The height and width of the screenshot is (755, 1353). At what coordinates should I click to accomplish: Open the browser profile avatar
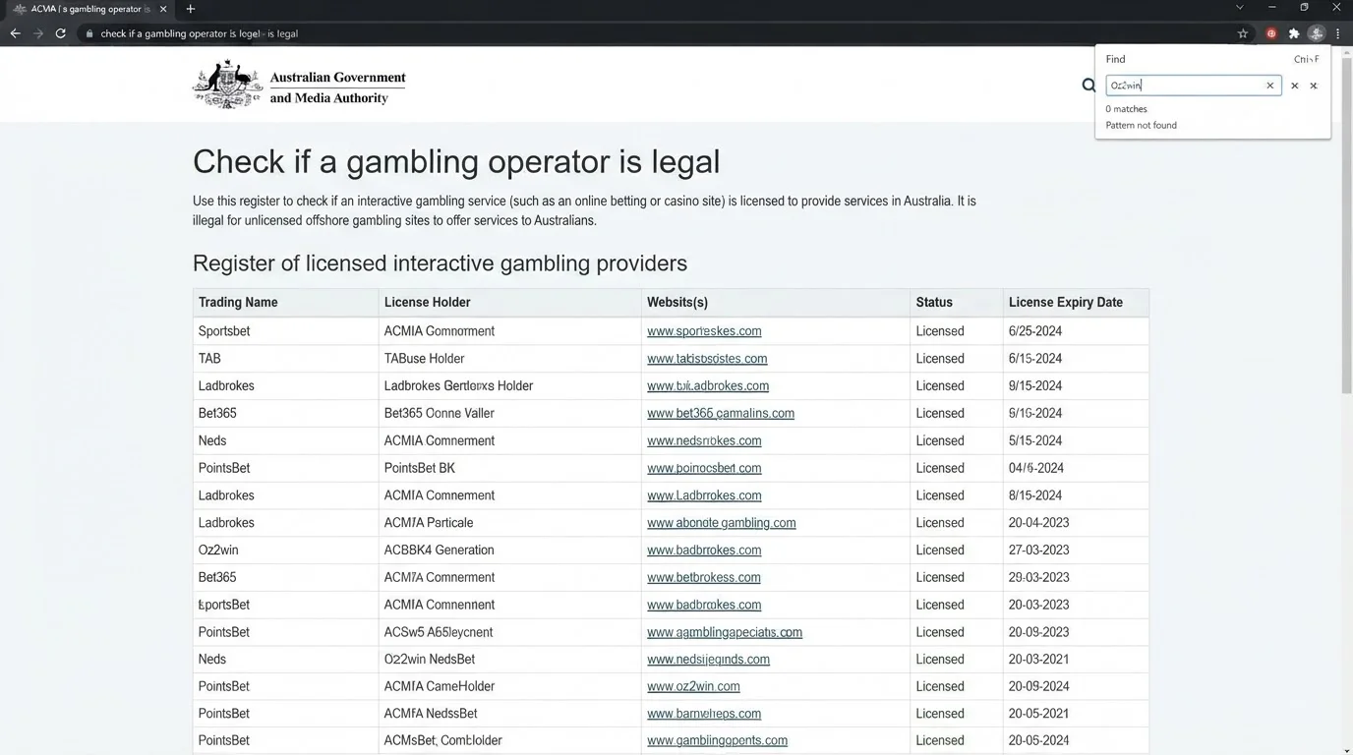(x=1317, y=33)
